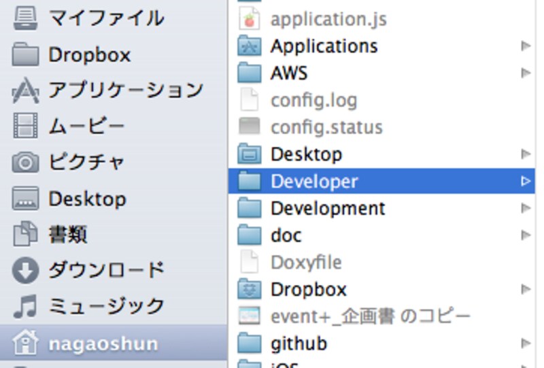Click the event+_企画書 のコピー file icon

[249, 316]
